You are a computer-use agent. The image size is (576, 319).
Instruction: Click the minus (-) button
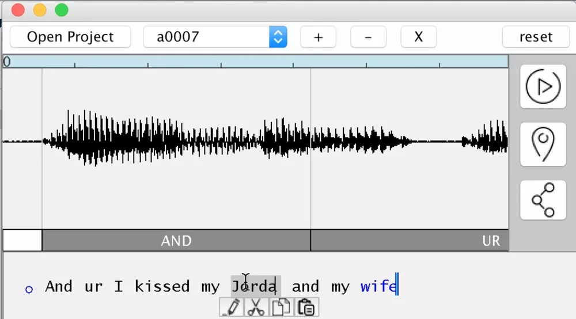tap(368, 37)
